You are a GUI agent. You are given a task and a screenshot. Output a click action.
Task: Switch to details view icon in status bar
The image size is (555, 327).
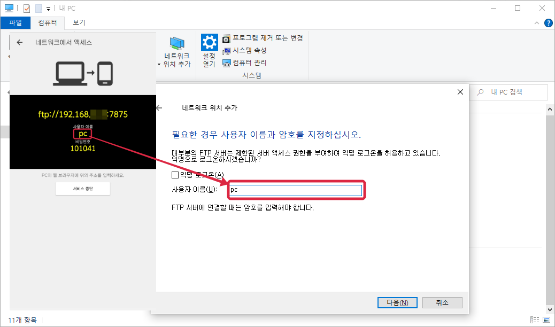point(535,320)
